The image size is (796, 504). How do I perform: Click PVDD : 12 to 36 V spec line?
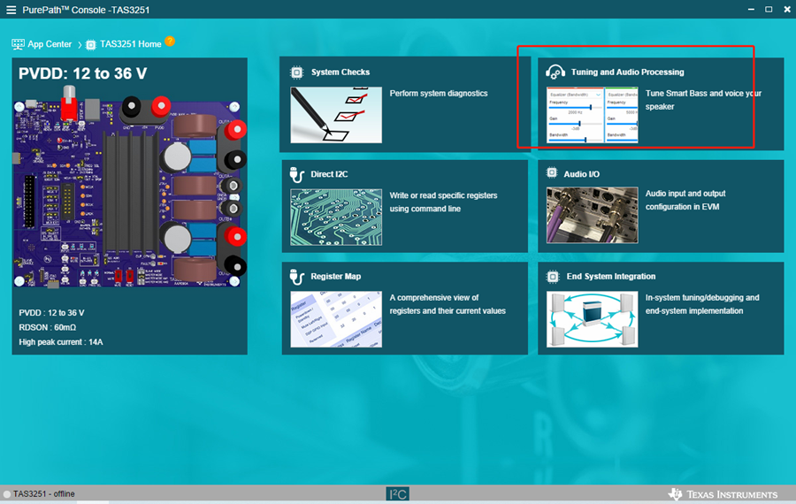[x=51, y=313]
